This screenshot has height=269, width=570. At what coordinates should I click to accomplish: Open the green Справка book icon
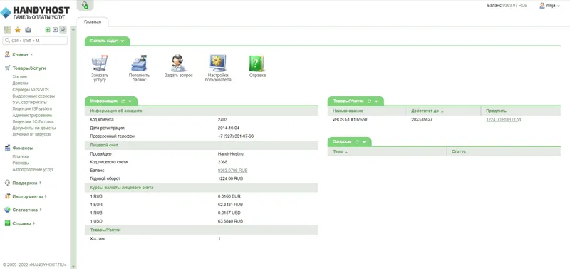pos(256,63)
